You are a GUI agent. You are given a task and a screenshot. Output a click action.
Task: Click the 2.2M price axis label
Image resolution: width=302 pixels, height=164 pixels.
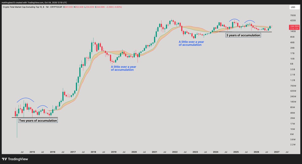click(x=293, y=145)
